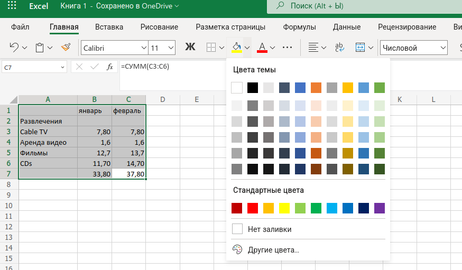The height and width of the screenshot is (270, 462).
Task: Expand the font color dropdown arrow
Action: (x=273, y=48)
